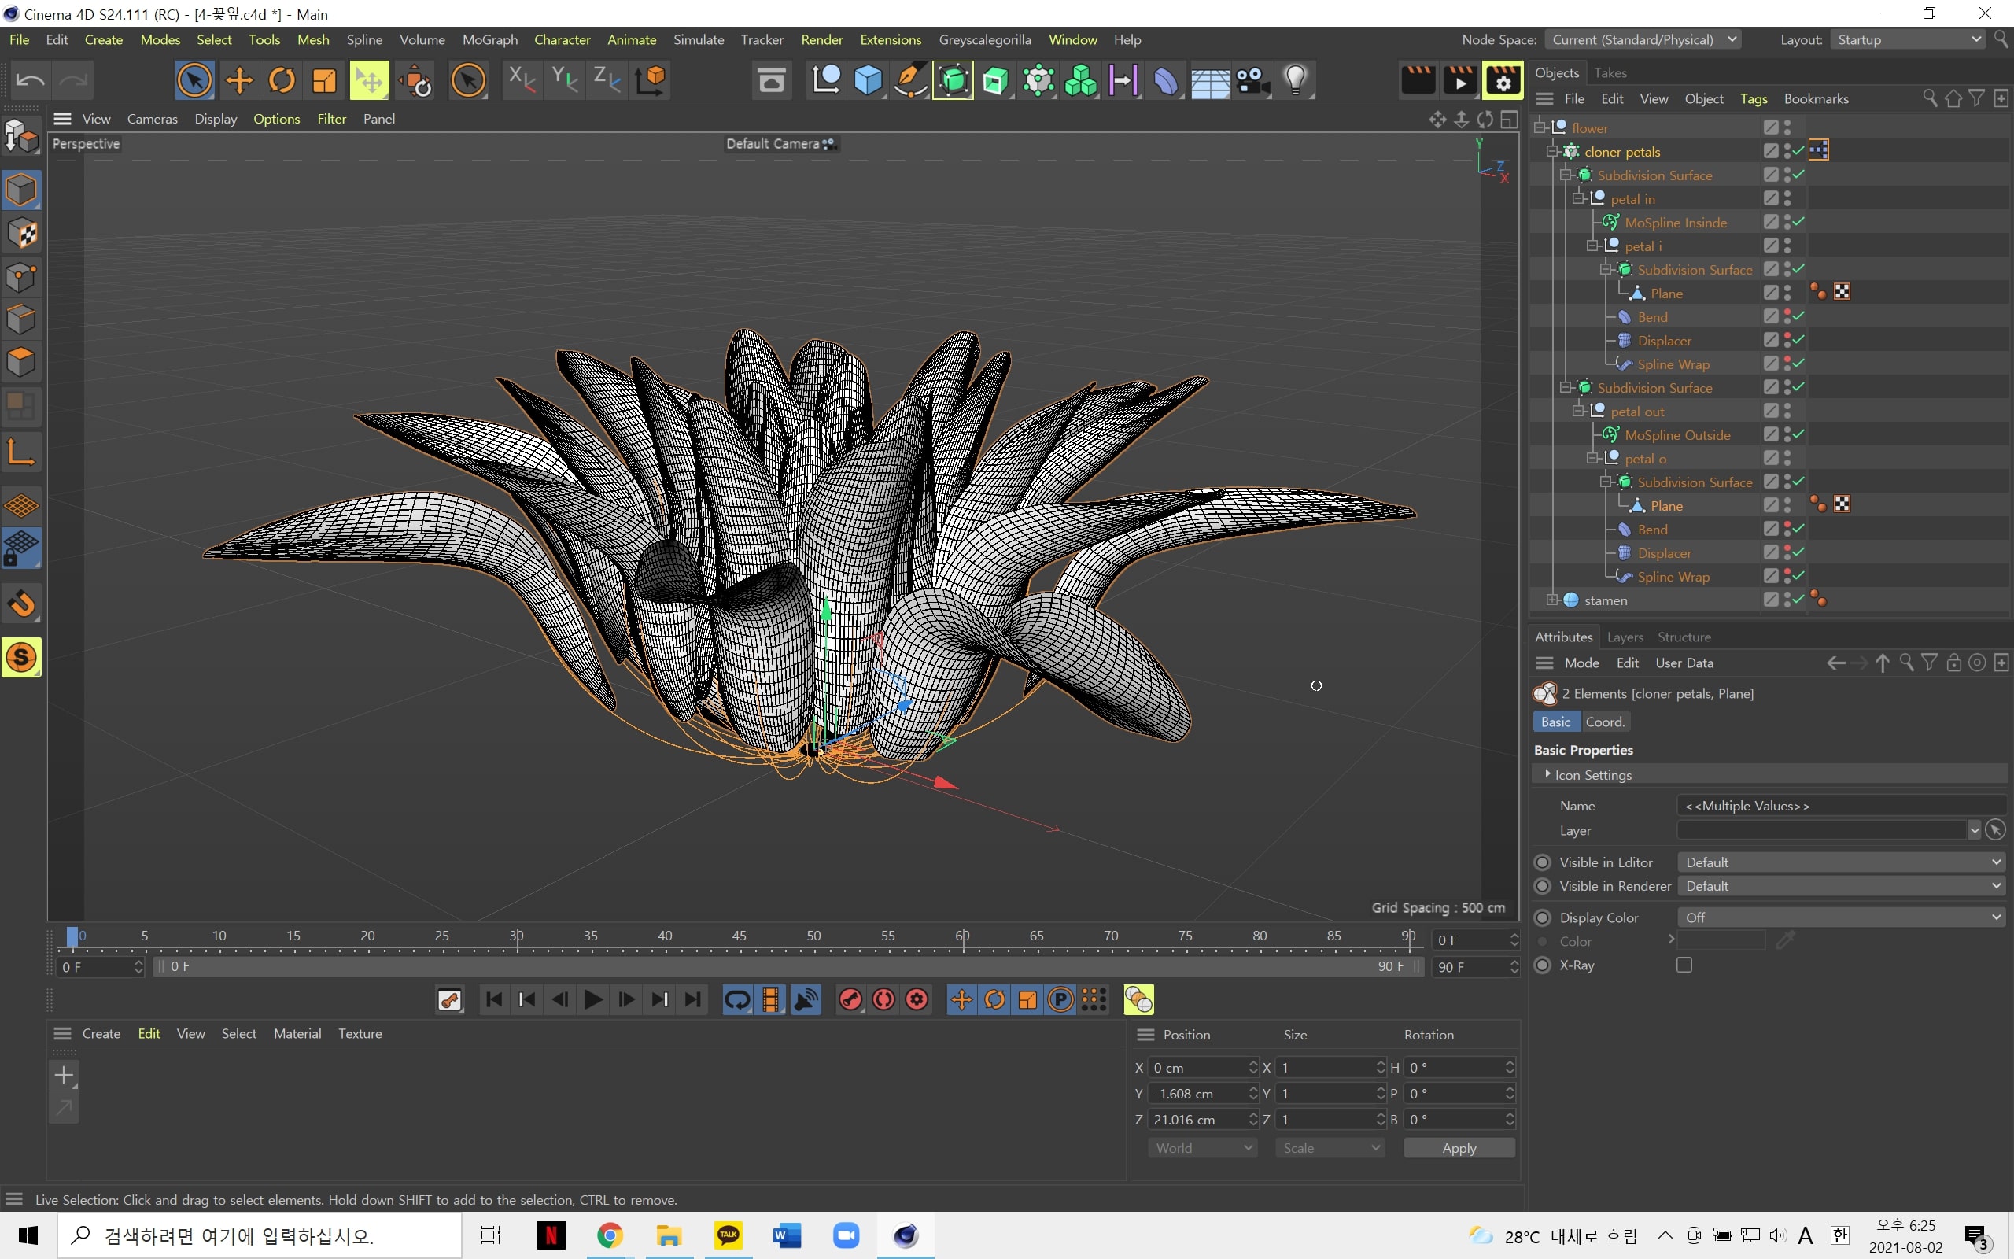Open the MoGraph menu
The image size is (2014, 1259).
coord(489,40)
